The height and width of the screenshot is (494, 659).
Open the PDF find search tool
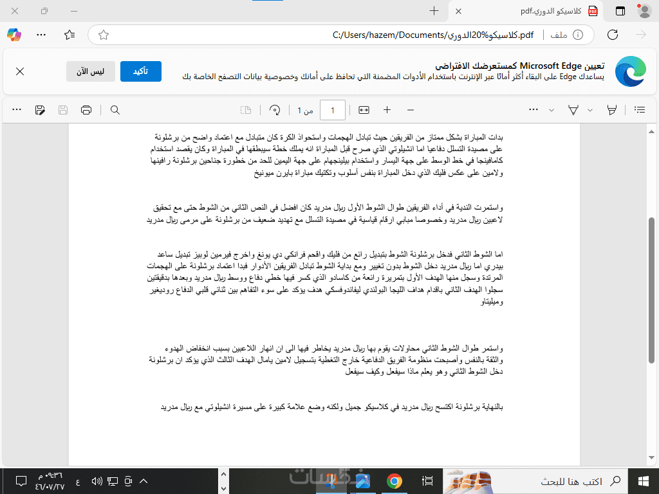tap(115, 110)
